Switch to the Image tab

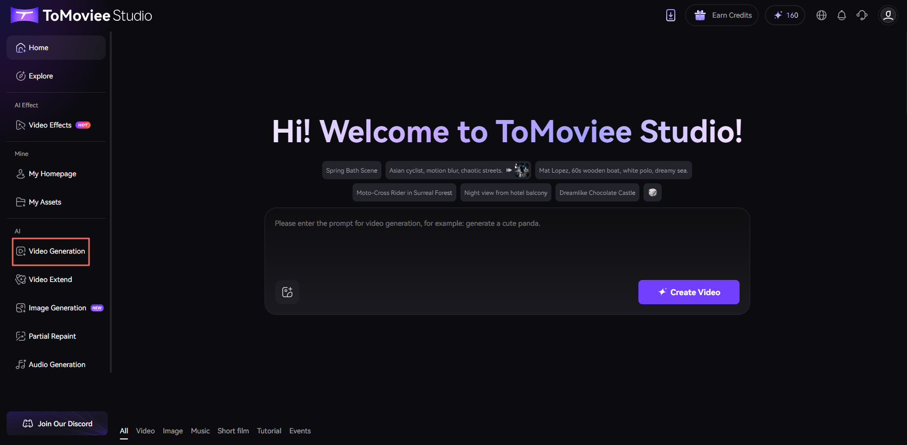[172, 431]
